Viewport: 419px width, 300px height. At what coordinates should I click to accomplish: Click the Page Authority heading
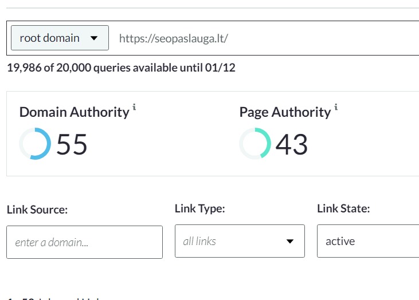[x=285, y=112]
